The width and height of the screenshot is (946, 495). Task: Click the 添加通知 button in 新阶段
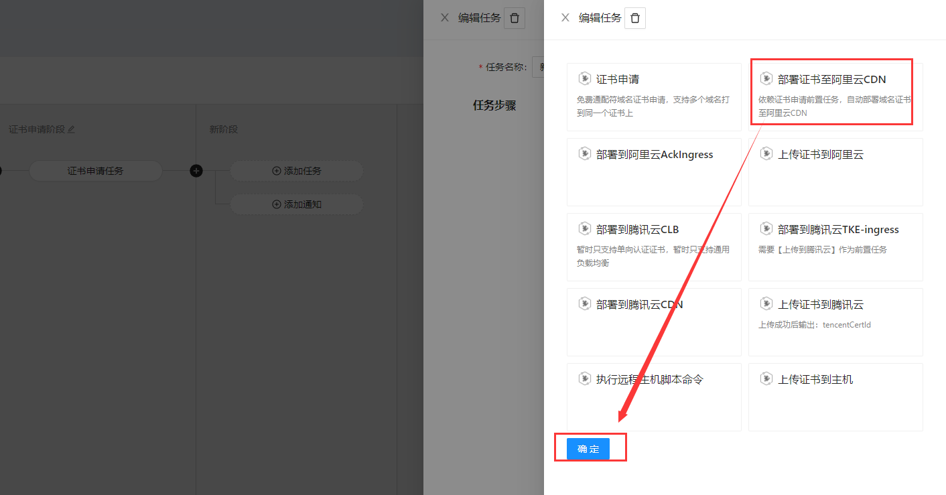tap(296, 204)
